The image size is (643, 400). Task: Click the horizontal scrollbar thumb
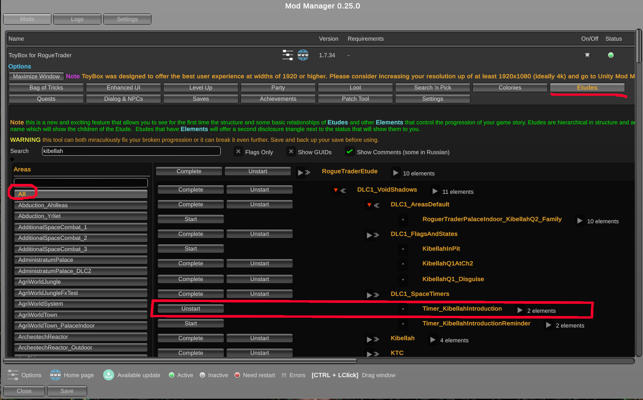[180, 361]
